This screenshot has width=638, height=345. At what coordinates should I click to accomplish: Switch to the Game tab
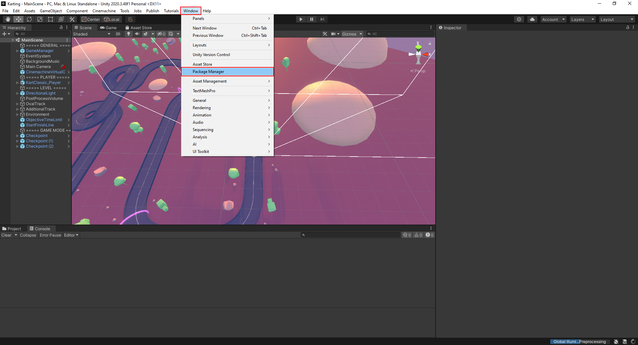(x=108, y=28)
